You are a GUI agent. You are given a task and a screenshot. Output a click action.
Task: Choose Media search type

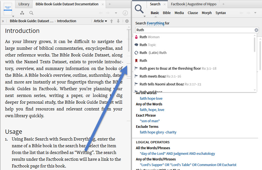pos(179,13)
